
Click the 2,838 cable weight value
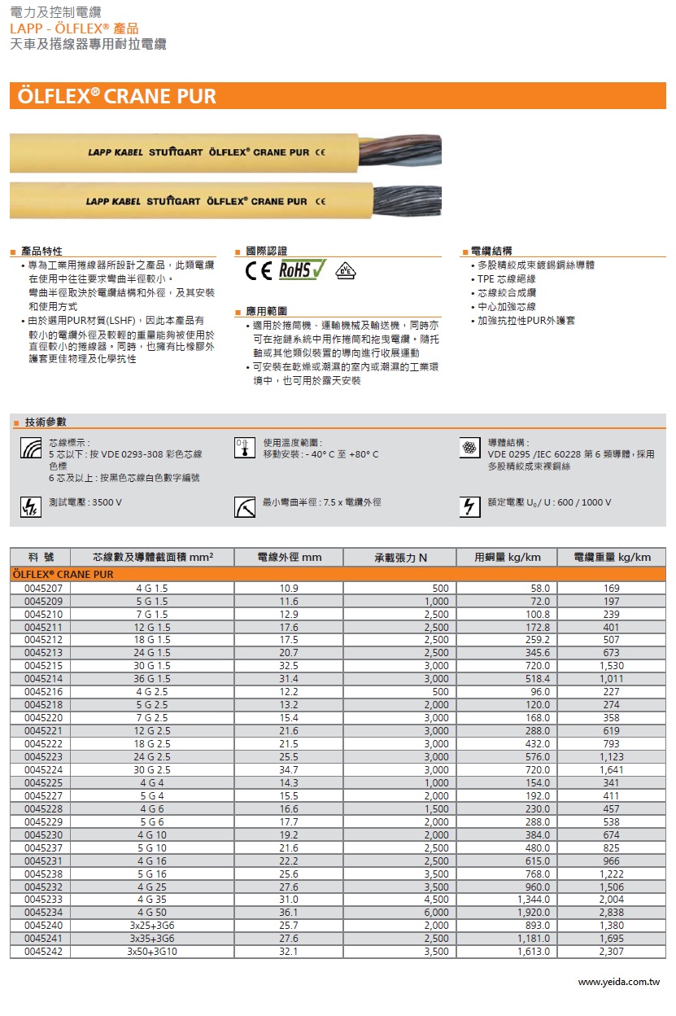[x=612, y=913]
